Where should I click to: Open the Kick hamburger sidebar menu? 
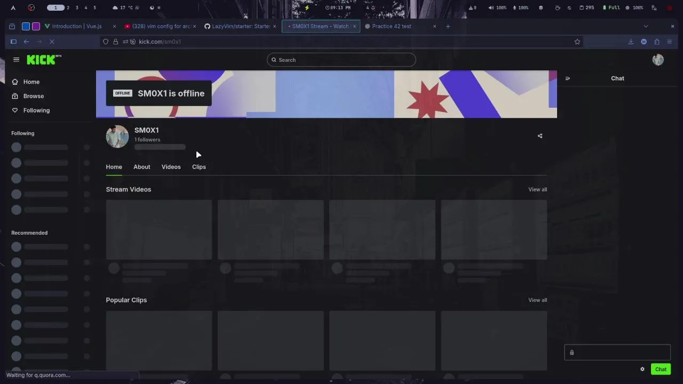[16, 60]
